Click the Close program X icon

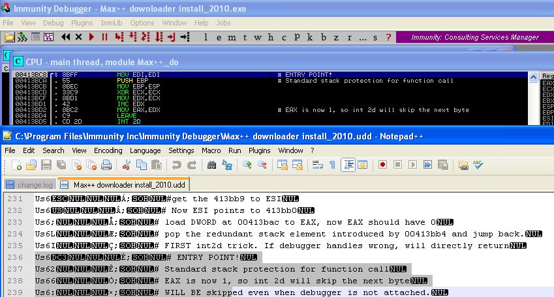click(x=78, y=36)
